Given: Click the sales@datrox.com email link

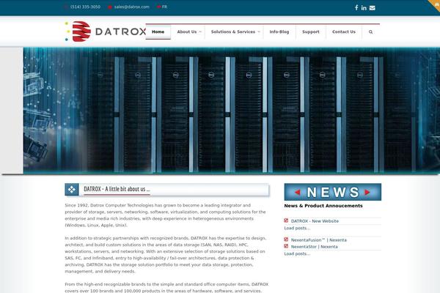Looking at the screenshot, I should point(131,7).
